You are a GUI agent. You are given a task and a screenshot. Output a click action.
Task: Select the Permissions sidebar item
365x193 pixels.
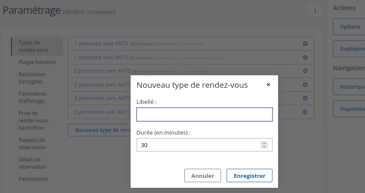[x=33, y=179]
